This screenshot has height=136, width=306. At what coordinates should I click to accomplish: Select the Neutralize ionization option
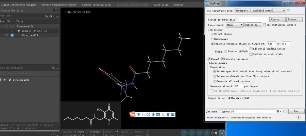(x=213, y=39)
